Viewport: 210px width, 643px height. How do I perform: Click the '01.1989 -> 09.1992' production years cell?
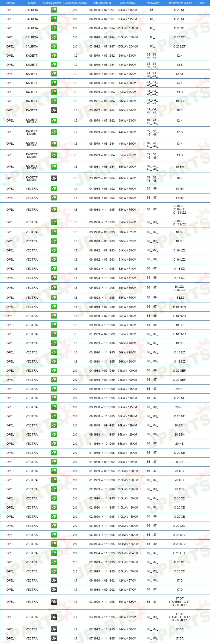[x=102, y=462]
